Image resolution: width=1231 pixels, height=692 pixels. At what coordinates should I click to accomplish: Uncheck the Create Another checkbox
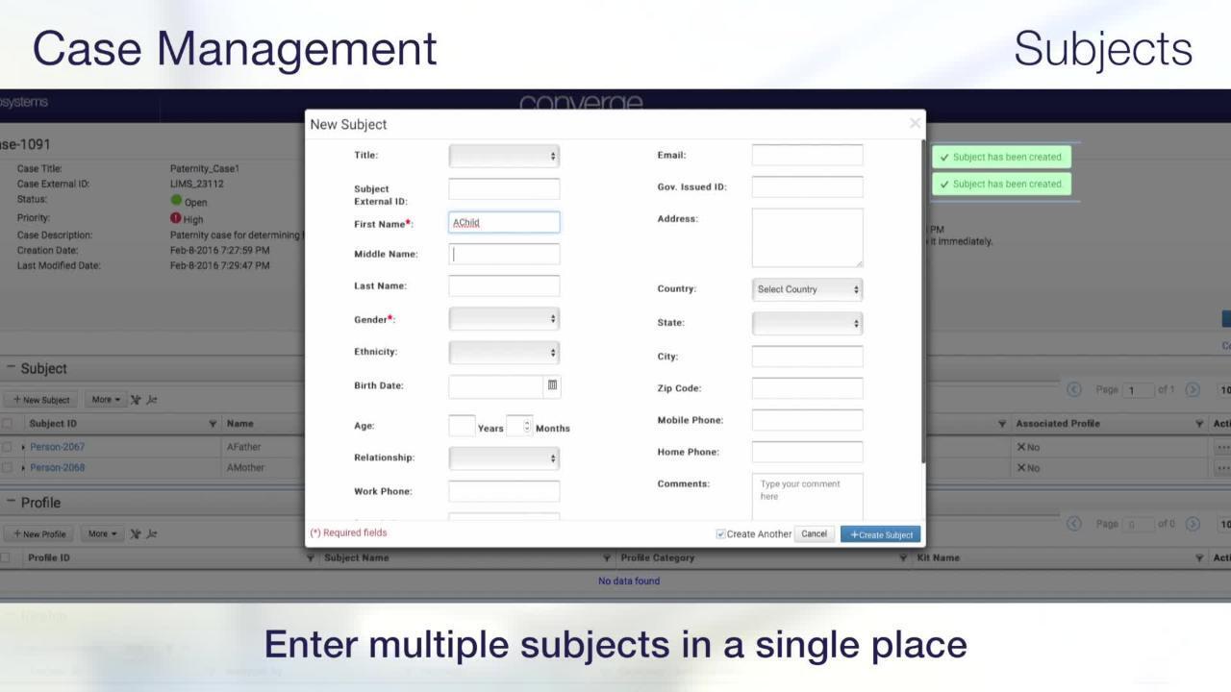click(720, 534)
